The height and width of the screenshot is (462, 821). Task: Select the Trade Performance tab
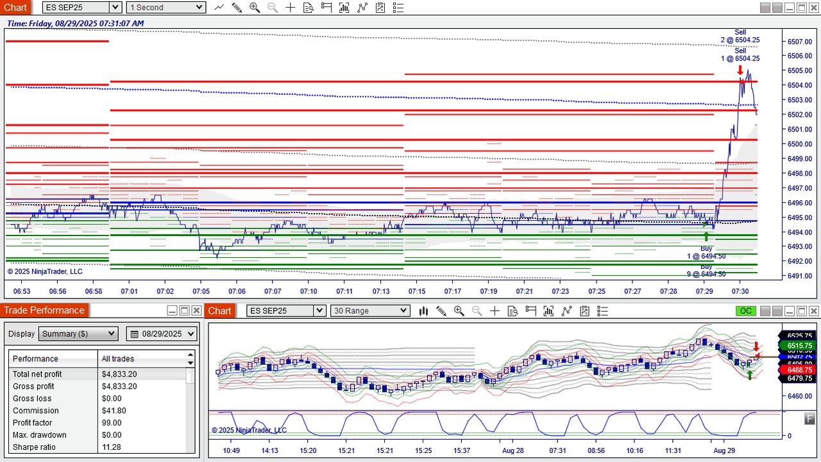click(x=44, y=311)
